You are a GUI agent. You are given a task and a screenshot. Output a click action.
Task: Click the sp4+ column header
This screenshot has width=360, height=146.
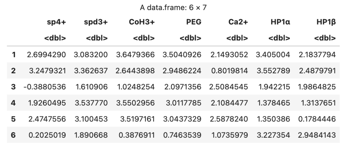tap(56, 22)
